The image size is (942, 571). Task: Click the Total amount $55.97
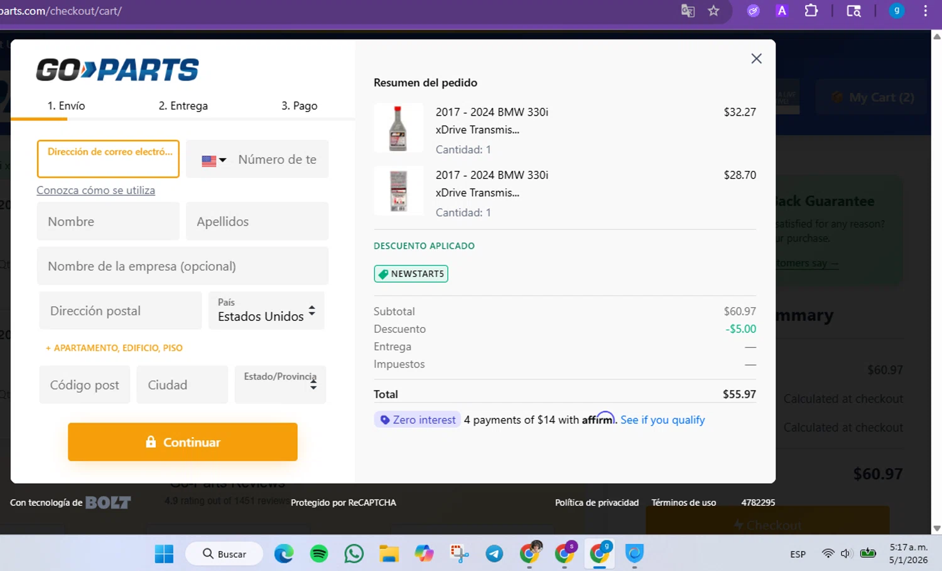[x=739, y=394]
